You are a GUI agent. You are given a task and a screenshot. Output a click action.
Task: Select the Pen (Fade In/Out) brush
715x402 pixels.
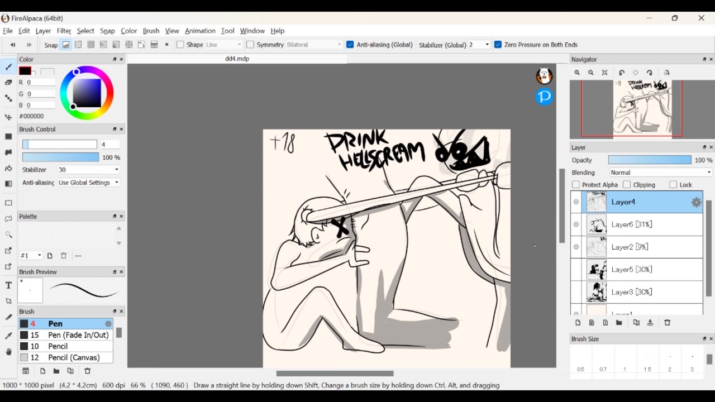tap(66, 335)
